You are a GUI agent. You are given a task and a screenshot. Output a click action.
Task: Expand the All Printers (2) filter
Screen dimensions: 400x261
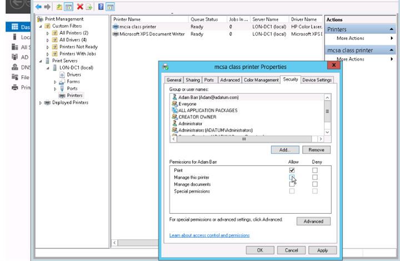click(48, 33)
